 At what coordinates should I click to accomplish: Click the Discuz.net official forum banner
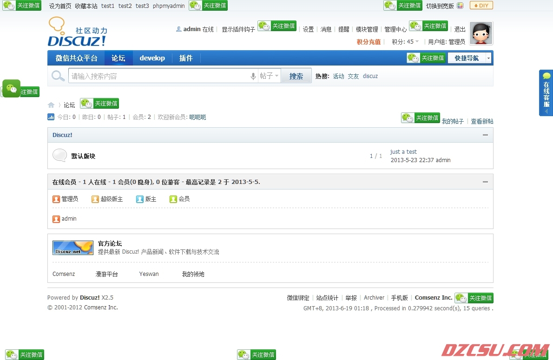[72, 248]
